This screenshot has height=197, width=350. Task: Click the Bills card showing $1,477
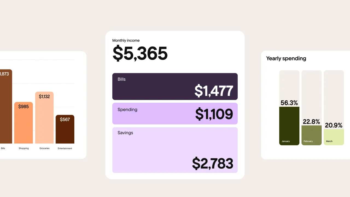click(x=175, y=86)
